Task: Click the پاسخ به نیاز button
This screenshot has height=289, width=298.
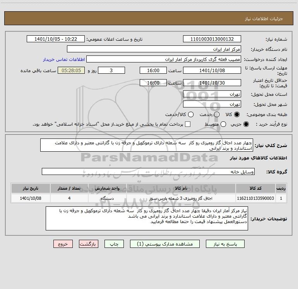Action: tap(225, 244)
